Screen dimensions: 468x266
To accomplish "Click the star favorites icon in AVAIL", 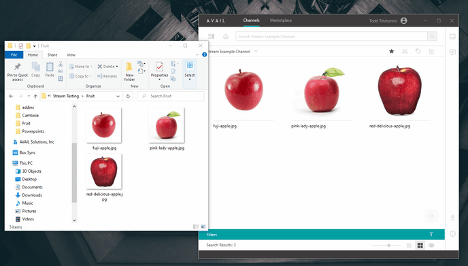I will (391, 51).
